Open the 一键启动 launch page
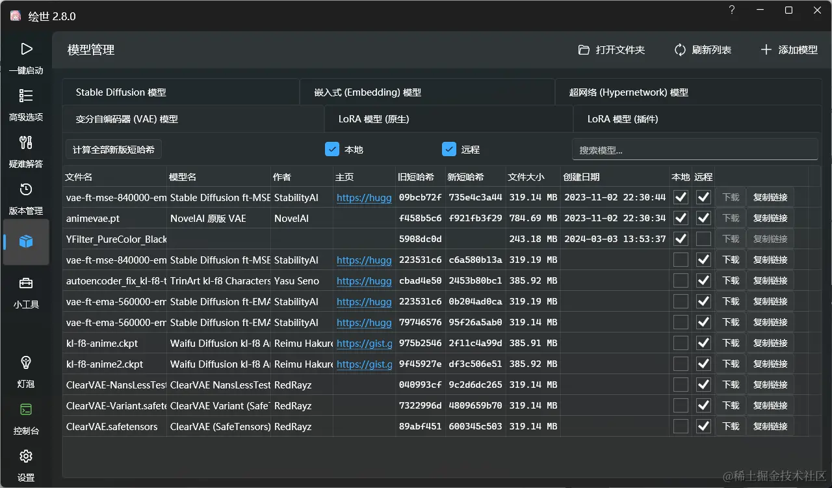Screen dimensions: 832x488 point(26,58)
